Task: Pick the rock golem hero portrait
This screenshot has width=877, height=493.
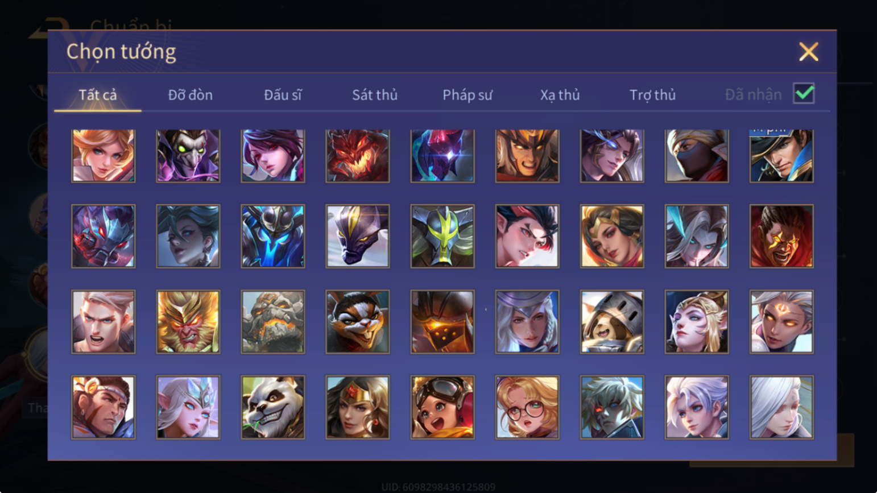Action: click(273, 322)
